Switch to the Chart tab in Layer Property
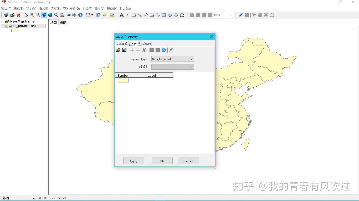Screen dimensions: 359x201 pyautogui.click(x=146, y=43)
